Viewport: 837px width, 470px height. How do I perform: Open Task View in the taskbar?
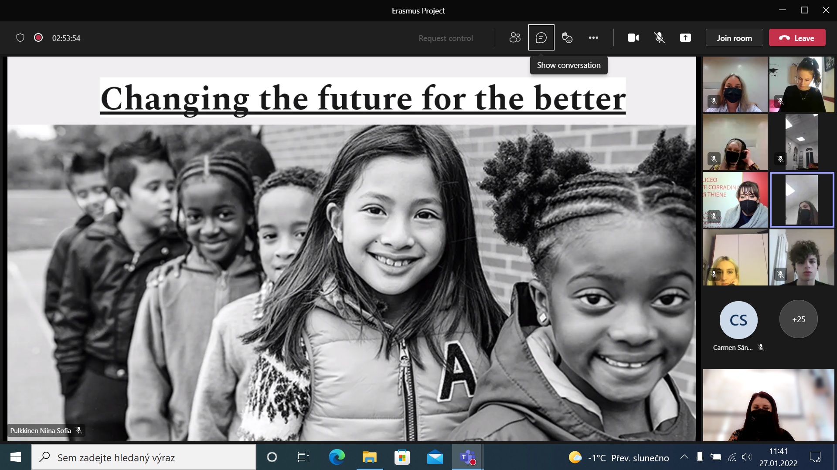pos(303,457)
